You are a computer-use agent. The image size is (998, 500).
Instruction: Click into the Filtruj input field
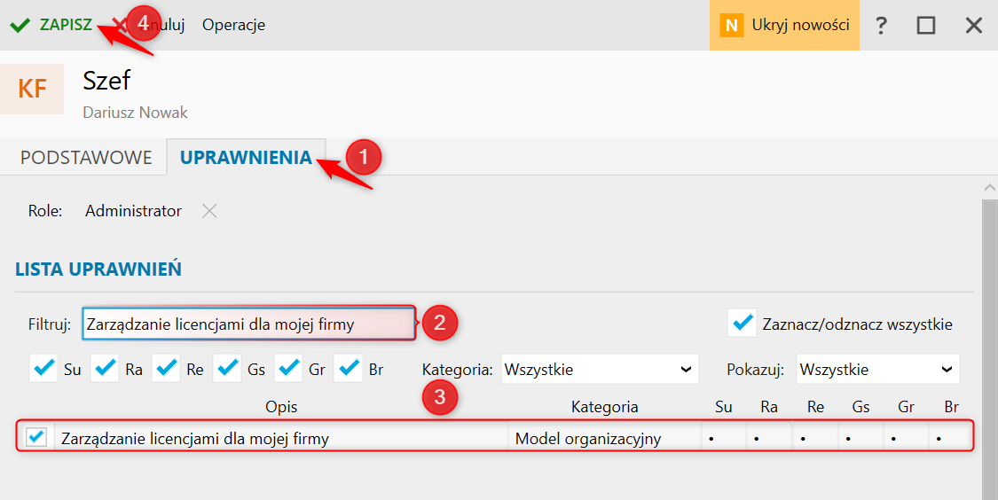point(248,324)
